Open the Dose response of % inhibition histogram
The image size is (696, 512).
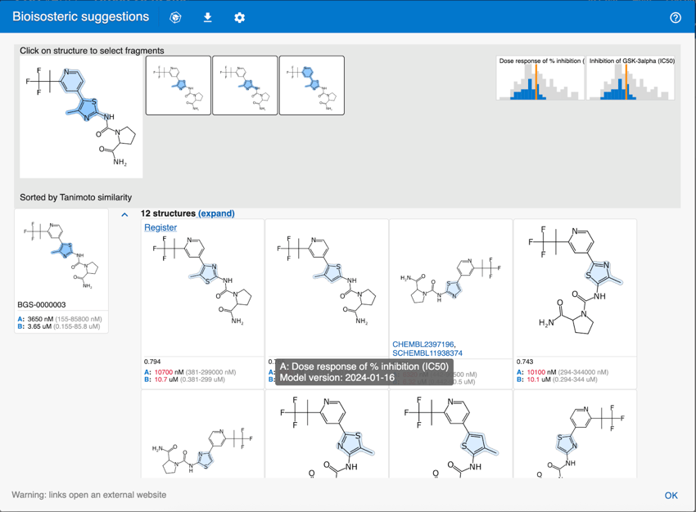click(x=540, y=79)
